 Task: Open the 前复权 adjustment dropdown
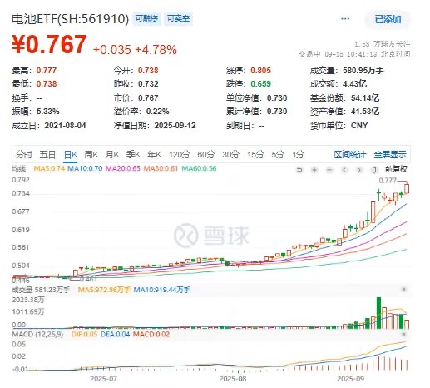coord(396,169)
